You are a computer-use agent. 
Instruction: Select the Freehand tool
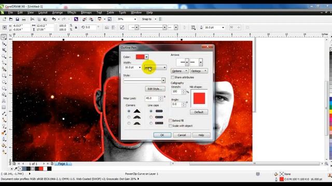pyautogui.click(x=4, y=63)
